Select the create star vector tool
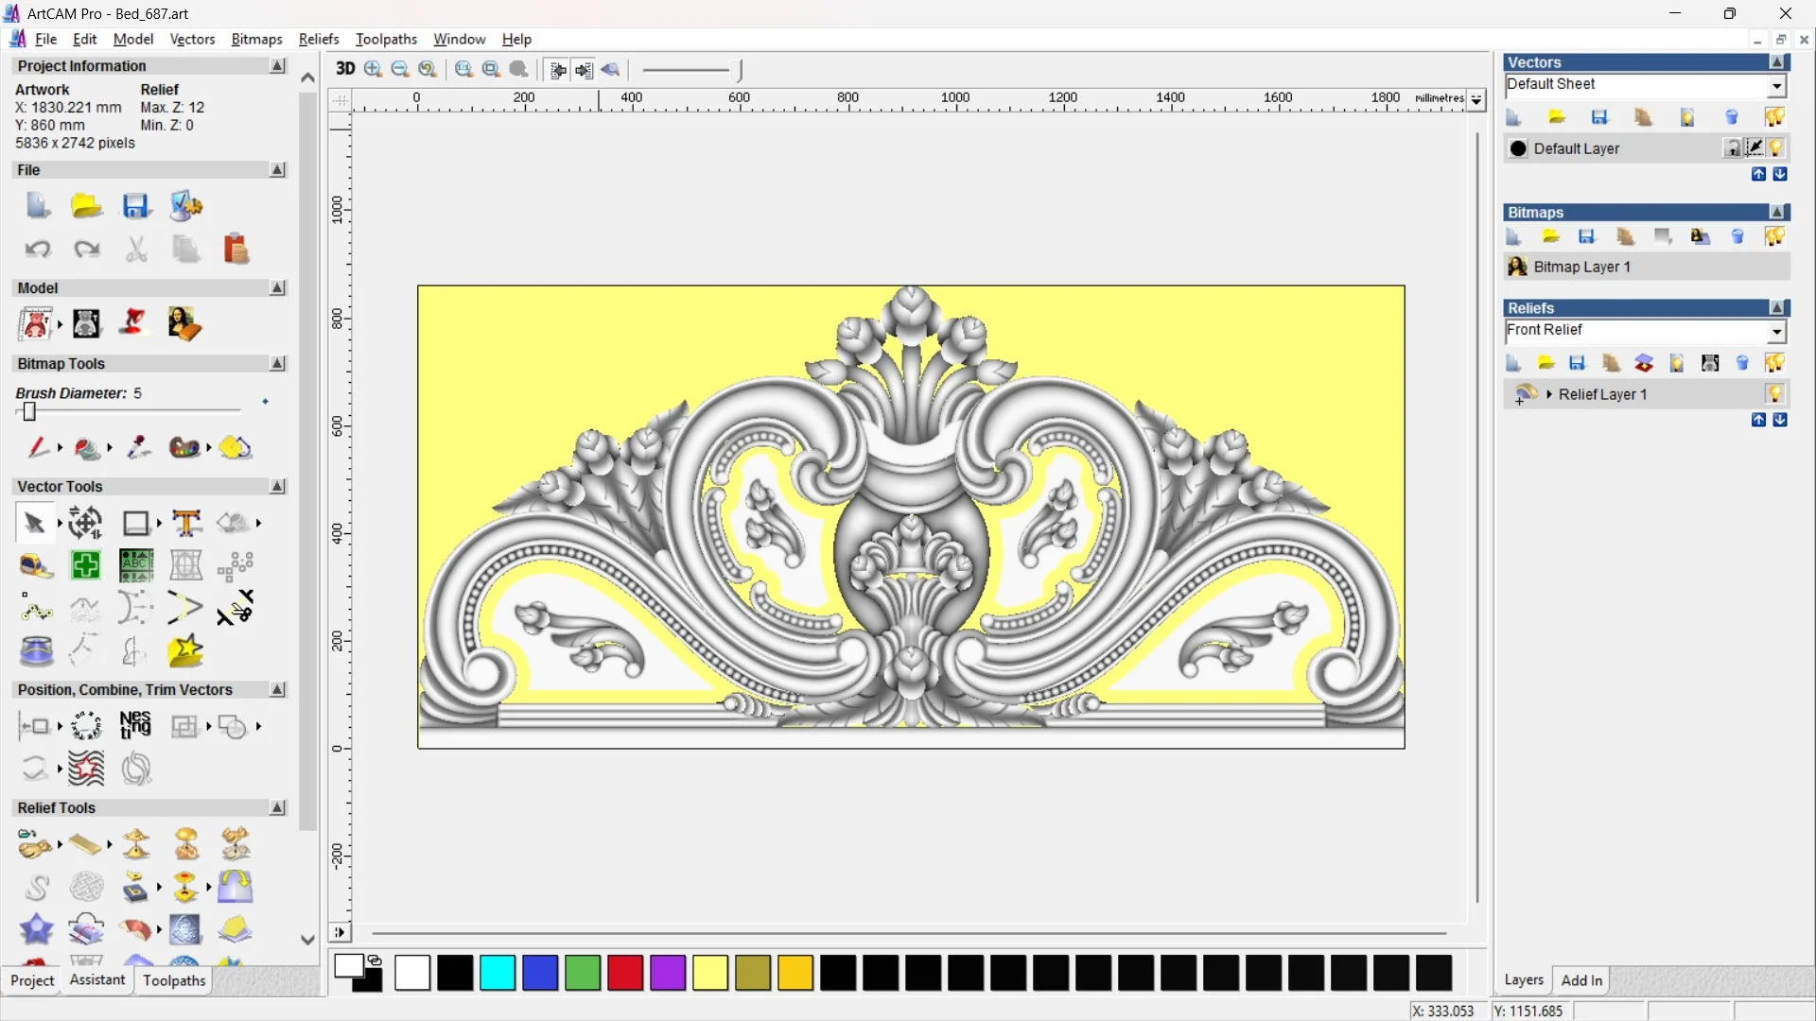 [185, 651]
